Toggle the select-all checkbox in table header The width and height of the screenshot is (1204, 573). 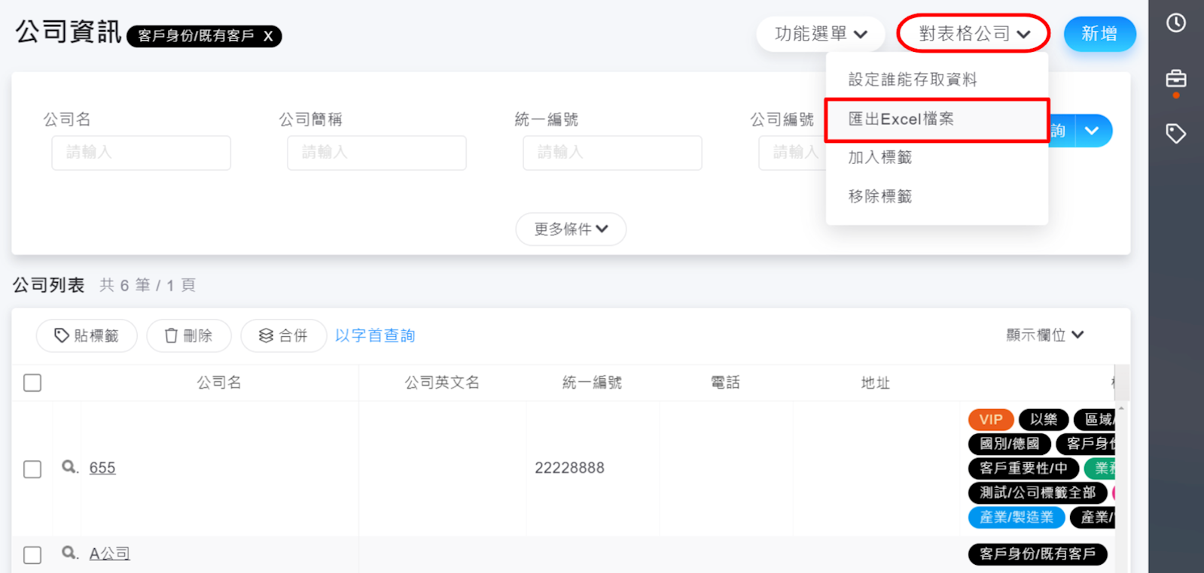32,383
